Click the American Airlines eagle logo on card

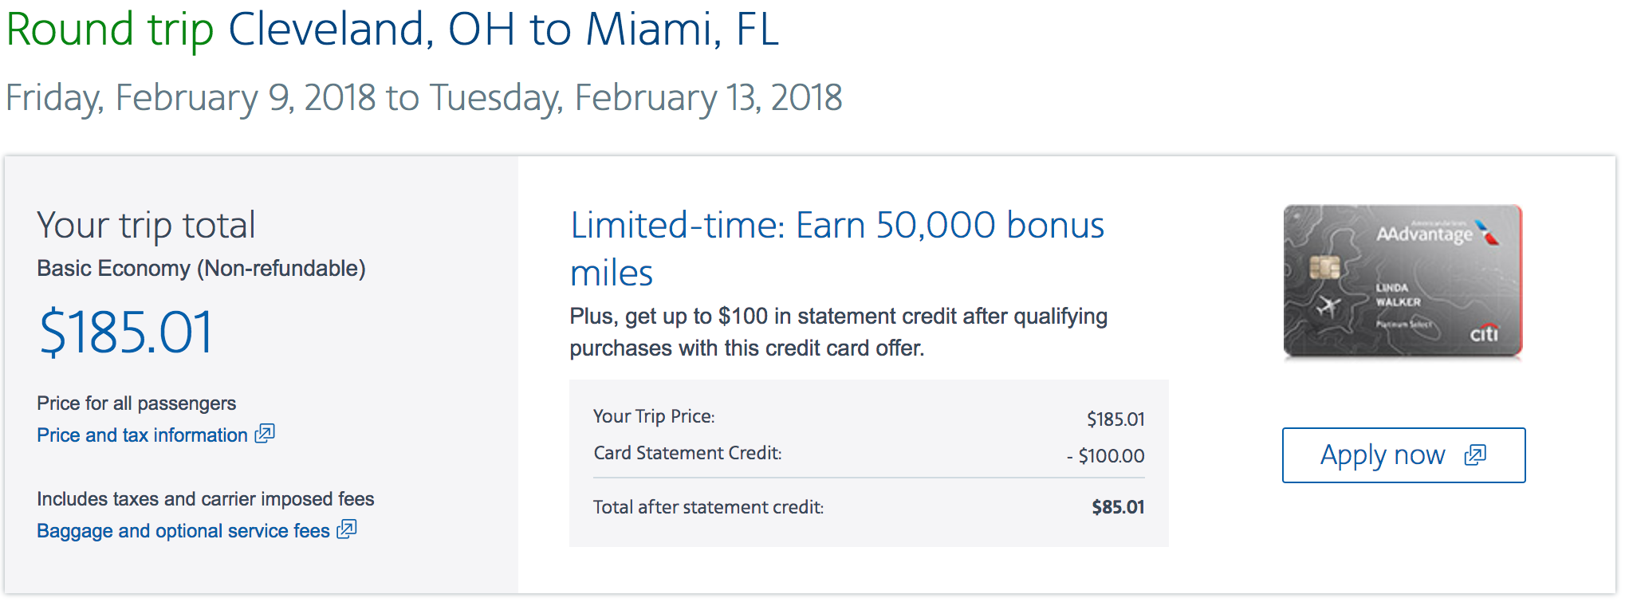[x=1488, y=232]
